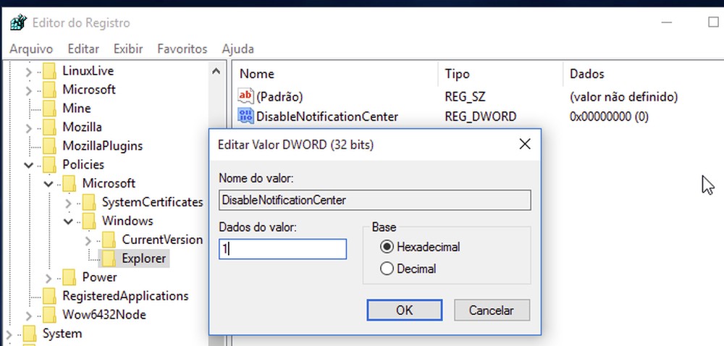Select the DisableNotificationCenter value name in the list
Screen dimensions: 724x346
pyautogui.click(x=327, y=117)
